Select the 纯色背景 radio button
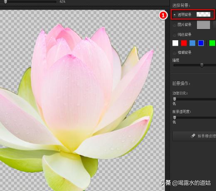 point(174,34)
